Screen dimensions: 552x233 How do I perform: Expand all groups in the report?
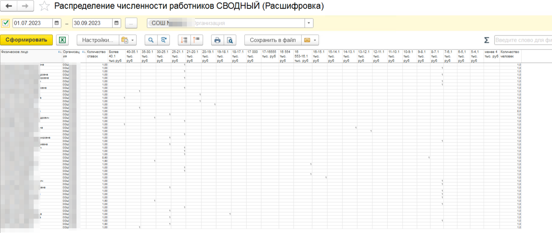(x=184, y=40)
